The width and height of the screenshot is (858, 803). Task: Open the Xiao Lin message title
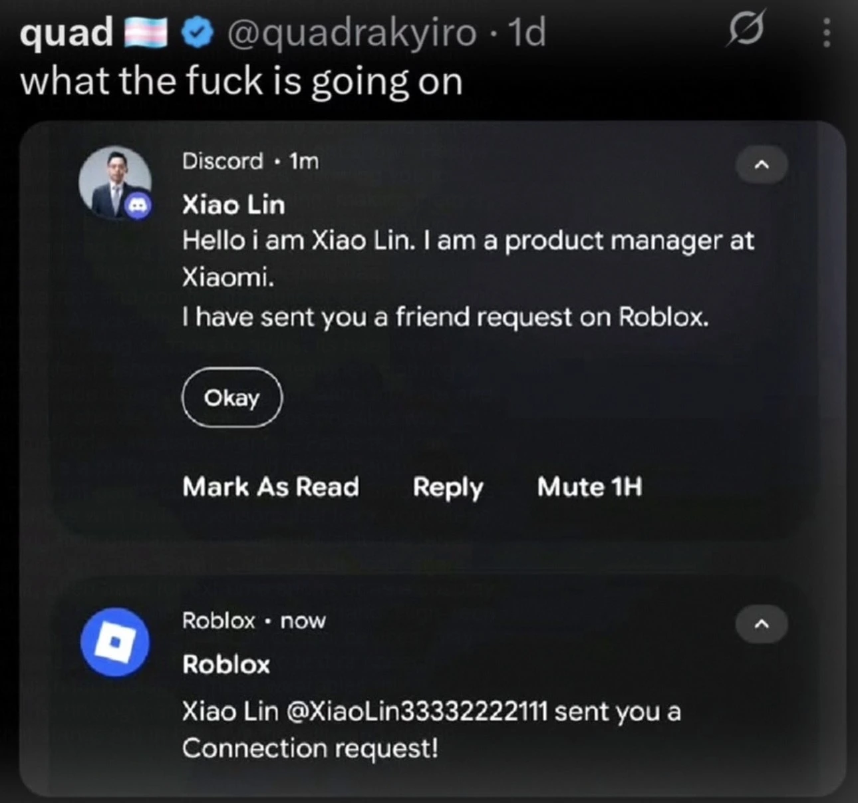point(233,205)
